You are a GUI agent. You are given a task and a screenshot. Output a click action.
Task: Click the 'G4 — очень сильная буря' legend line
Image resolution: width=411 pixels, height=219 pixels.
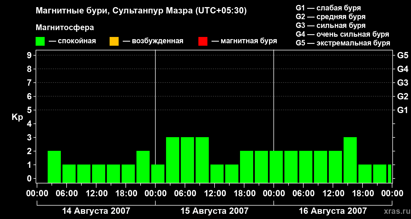pyautogui.click(x=342, y=34)
